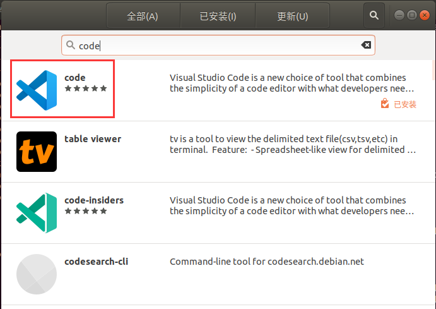
Task: Click the star rating under code-insiders
Action: pyautogui.click(x=86, y=211)
